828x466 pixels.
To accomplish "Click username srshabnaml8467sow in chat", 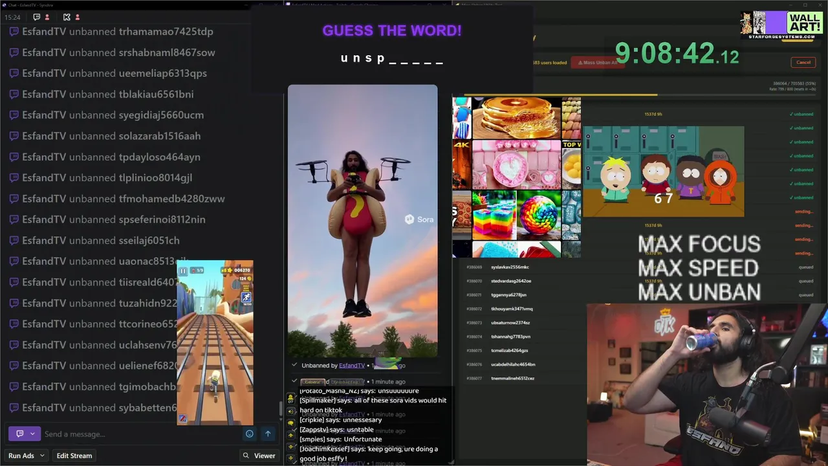I will [167, 52].
